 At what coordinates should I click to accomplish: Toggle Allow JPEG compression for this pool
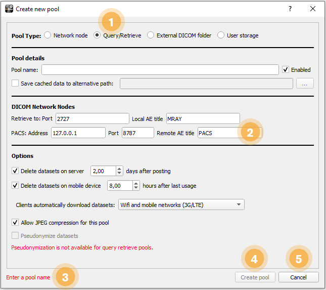point(15,222)
